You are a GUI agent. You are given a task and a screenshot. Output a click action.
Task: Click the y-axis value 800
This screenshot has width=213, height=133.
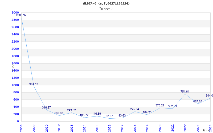click(x=16, y=92)
